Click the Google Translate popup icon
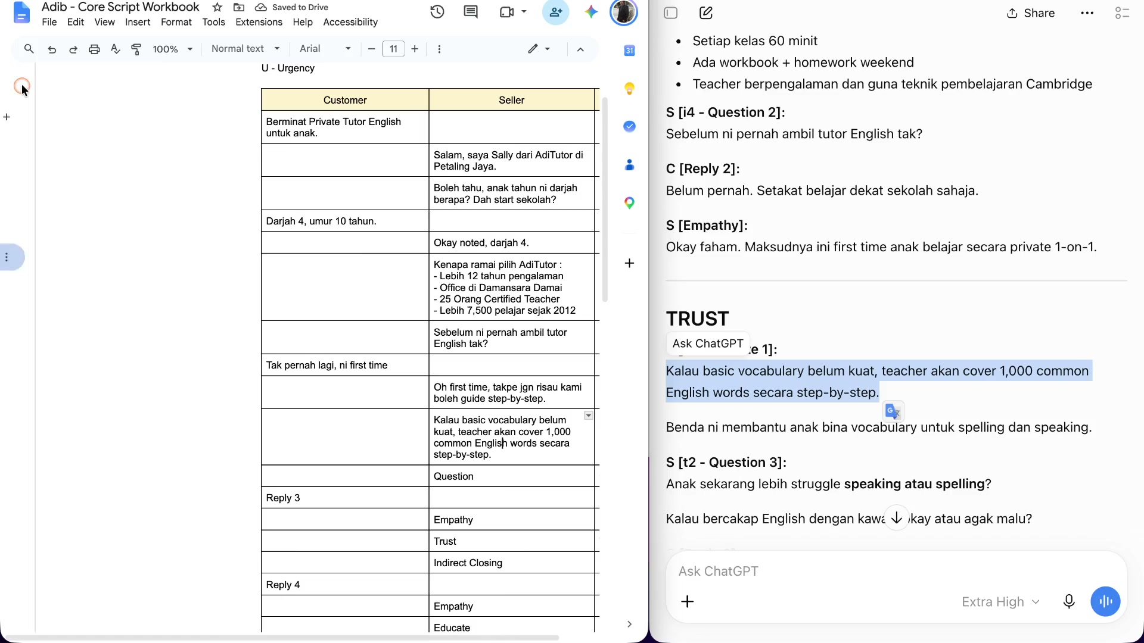Screen dimensions: 1144x643 [x=892, y=411]
